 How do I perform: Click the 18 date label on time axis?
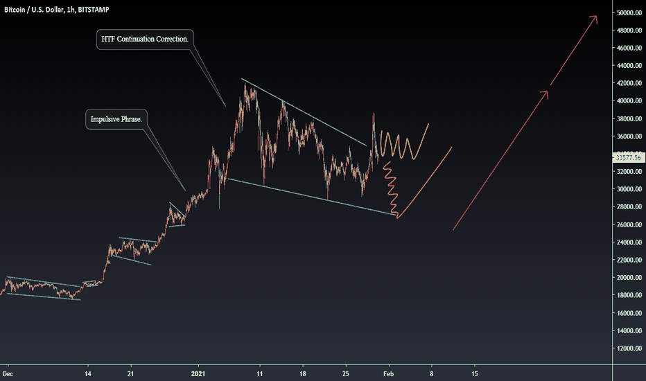click(x=303, y=374)
